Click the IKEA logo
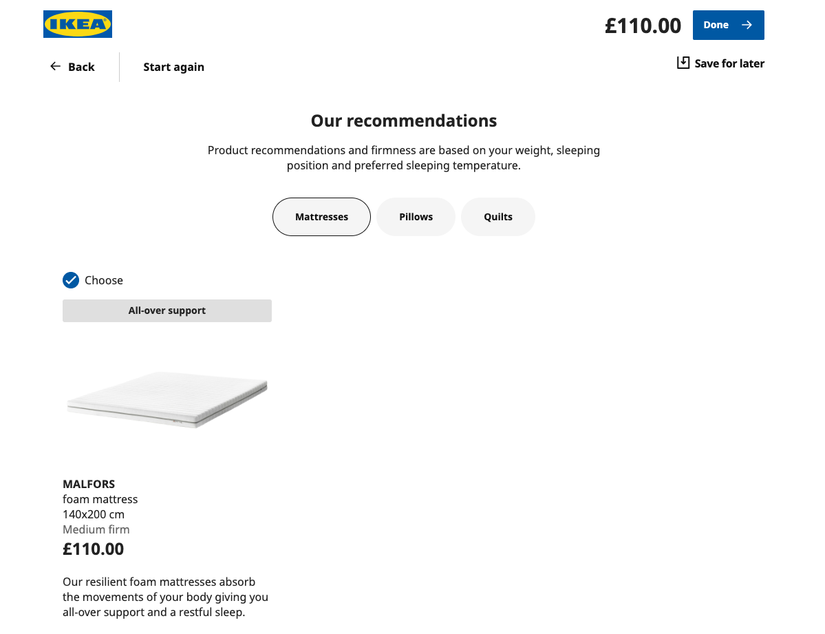 click(77, 24)
